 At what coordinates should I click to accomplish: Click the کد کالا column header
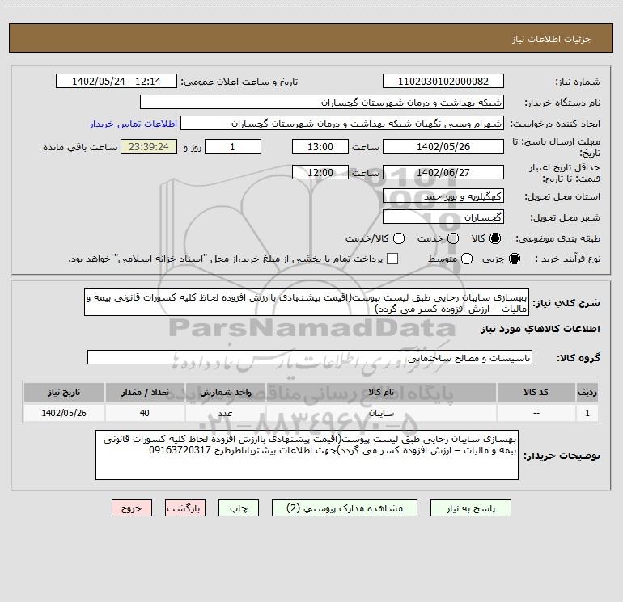tap(536, 392)
